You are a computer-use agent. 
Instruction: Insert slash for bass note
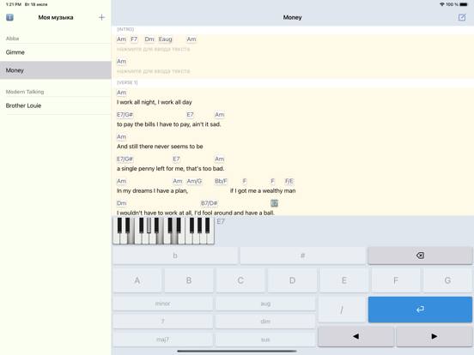342,310
